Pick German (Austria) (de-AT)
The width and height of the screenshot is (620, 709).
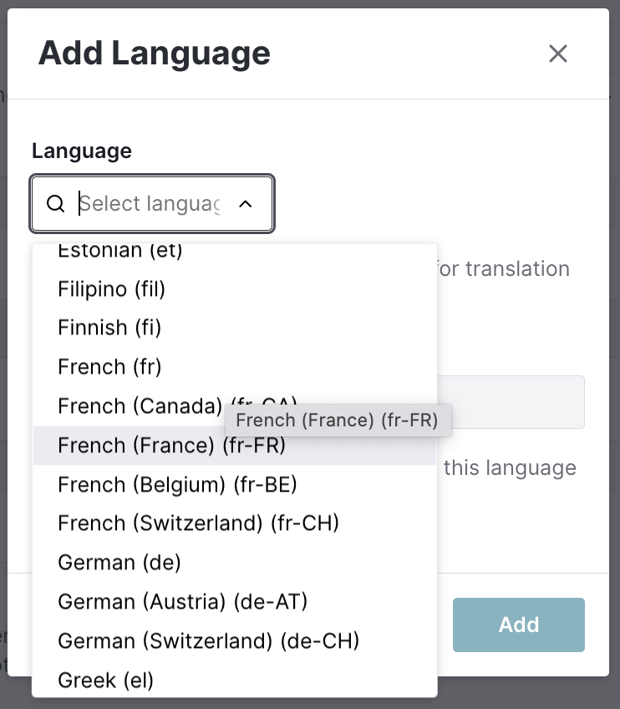pos(235,602)
